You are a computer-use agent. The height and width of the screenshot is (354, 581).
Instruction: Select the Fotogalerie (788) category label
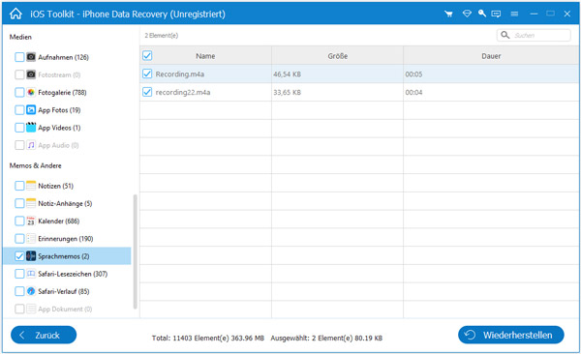point(62,93)
